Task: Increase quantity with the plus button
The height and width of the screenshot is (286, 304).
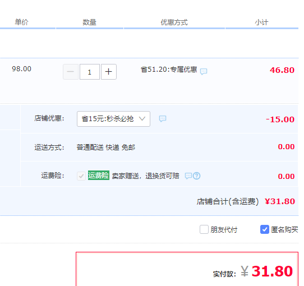Action: click(x=109, y=72)
